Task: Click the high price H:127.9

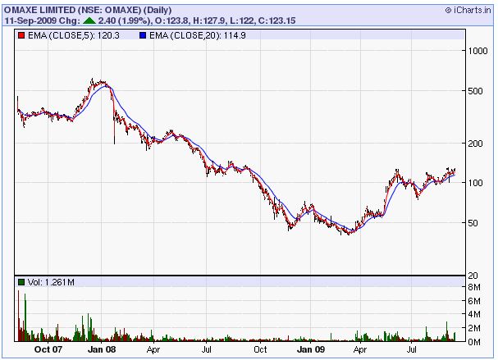Action: (209, 21)
